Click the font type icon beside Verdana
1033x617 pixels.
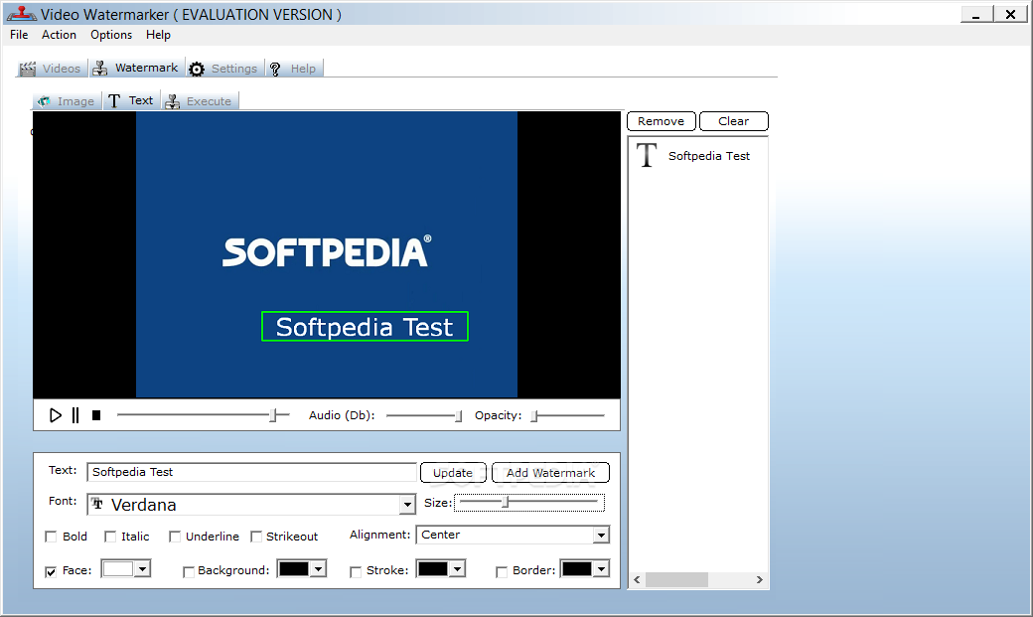coord(97,505)
